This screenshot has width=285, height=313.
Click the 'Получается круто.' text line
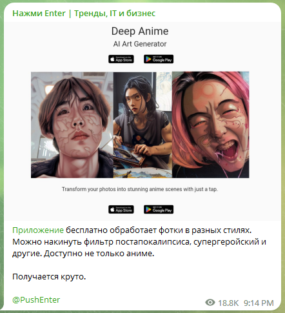point(49,277)
